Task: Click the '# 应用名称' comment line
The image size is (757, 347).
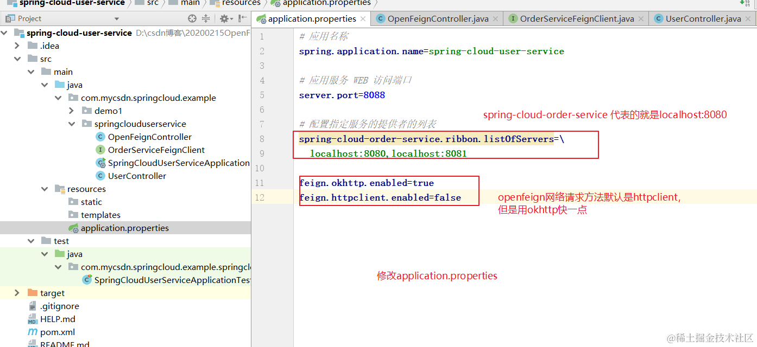Action: coord(323,36)
